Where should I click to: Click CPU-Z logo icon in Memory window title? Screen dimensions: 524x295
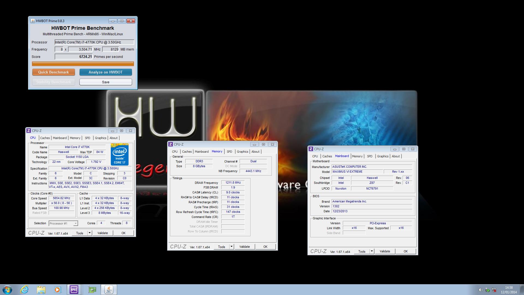pyautogui.click(x=171, y=144)
